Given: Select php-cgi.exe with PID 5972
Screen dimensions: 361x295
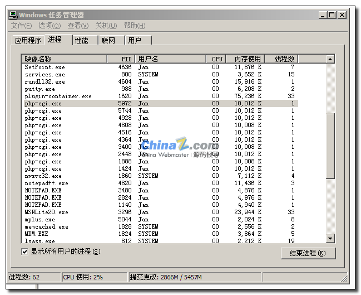Looking at the screenshot, I should 160,103.
